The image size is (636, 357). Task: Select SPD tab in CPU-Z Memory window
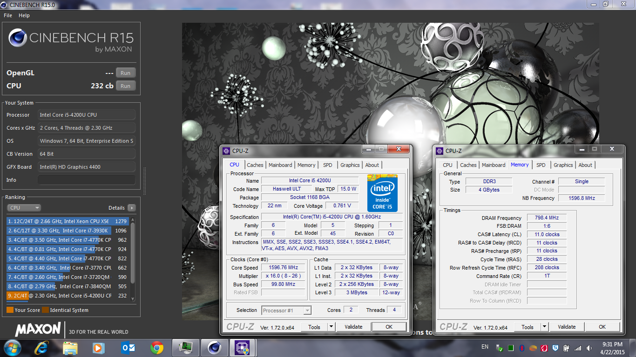click(541, 165)
